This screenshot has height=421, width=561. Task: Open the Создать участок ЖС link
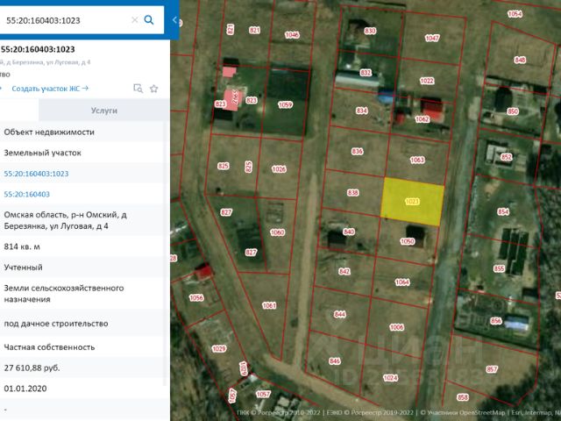pyautogui.click(x=50, y=89)
